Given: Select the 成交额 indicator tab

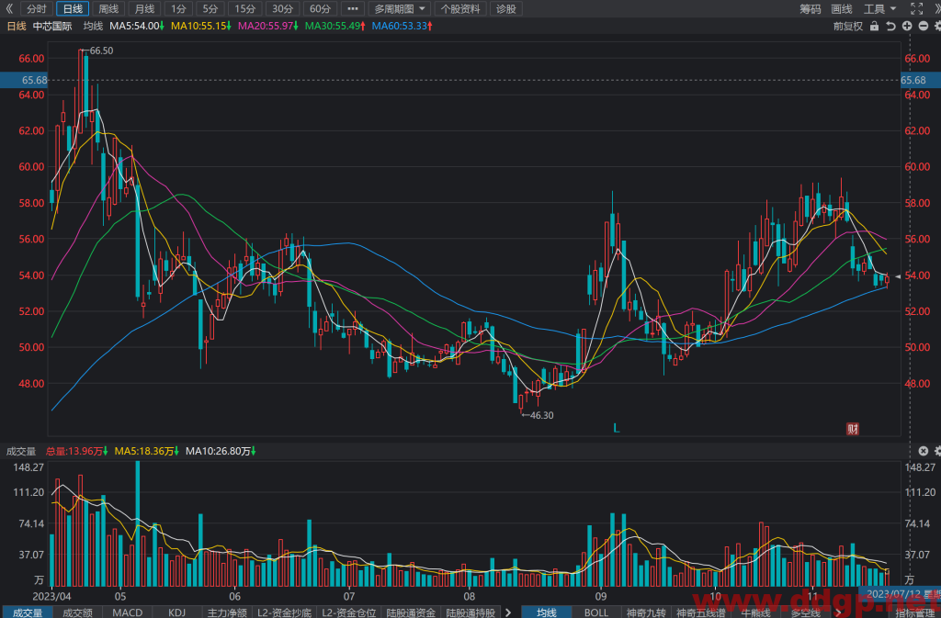Looking at the screenshot, I should (78, 612).
